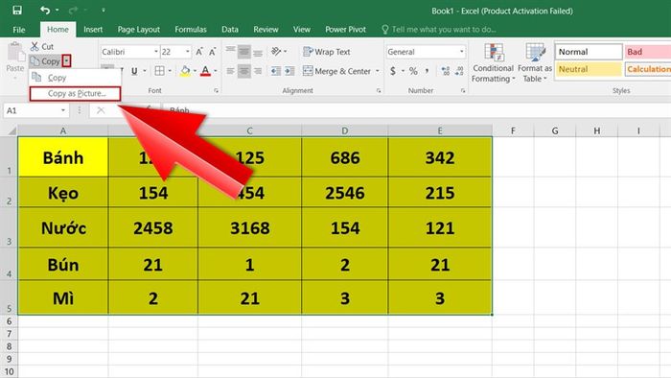
Task: Select cell containing 2546
Action: (x=345, y=193)
